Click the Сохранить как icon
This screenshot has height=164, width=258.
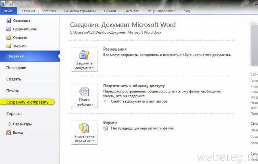click(x=8, y=29)
